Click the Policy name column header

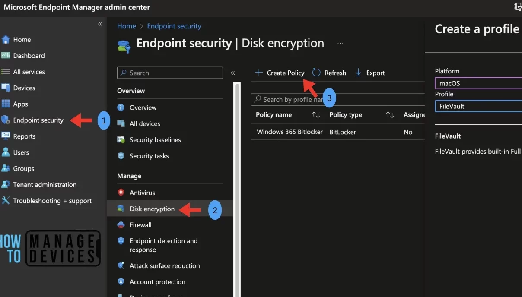274,115
